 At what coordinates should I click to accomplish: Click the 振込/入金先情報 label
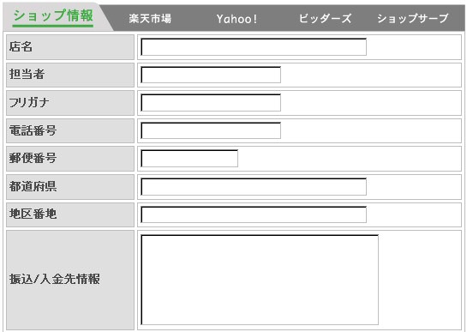pos(55,280)
